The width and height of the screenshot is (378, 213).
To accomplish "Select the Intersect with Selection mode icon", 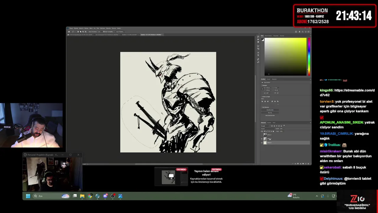I will pyautogui.click(x=86, y=32).
